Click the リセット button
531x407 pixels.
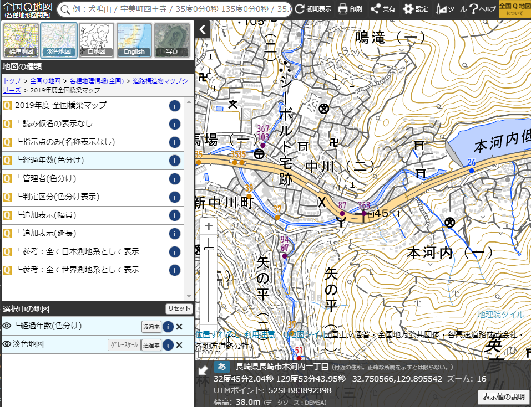[x=179, y=309]
